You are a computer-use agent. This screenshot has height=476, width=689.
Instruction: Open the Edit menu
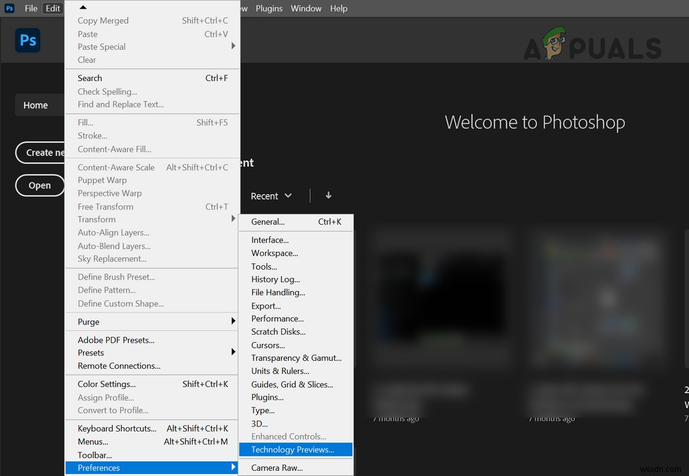(53, 8)
